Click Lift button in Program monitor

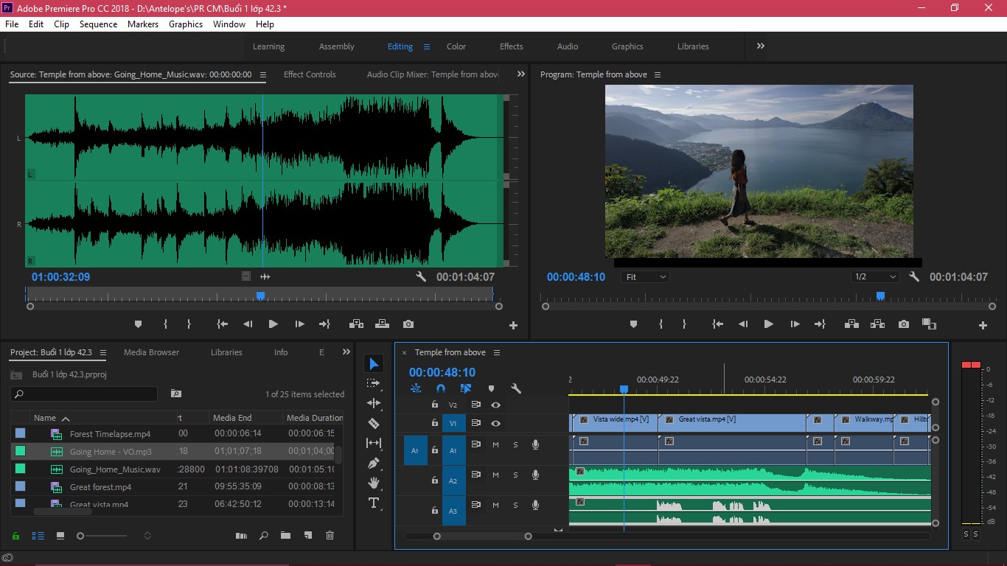(x=852, y=324)
